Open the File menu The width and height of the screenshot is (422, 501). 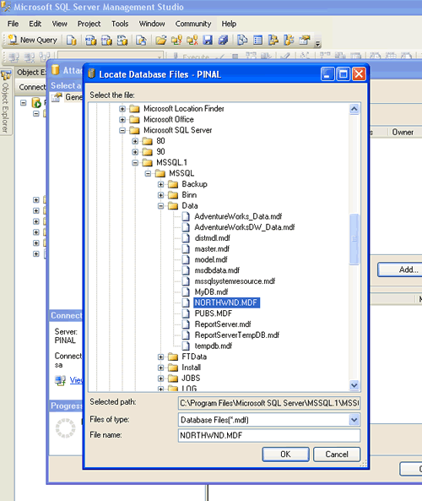[14, 24]
